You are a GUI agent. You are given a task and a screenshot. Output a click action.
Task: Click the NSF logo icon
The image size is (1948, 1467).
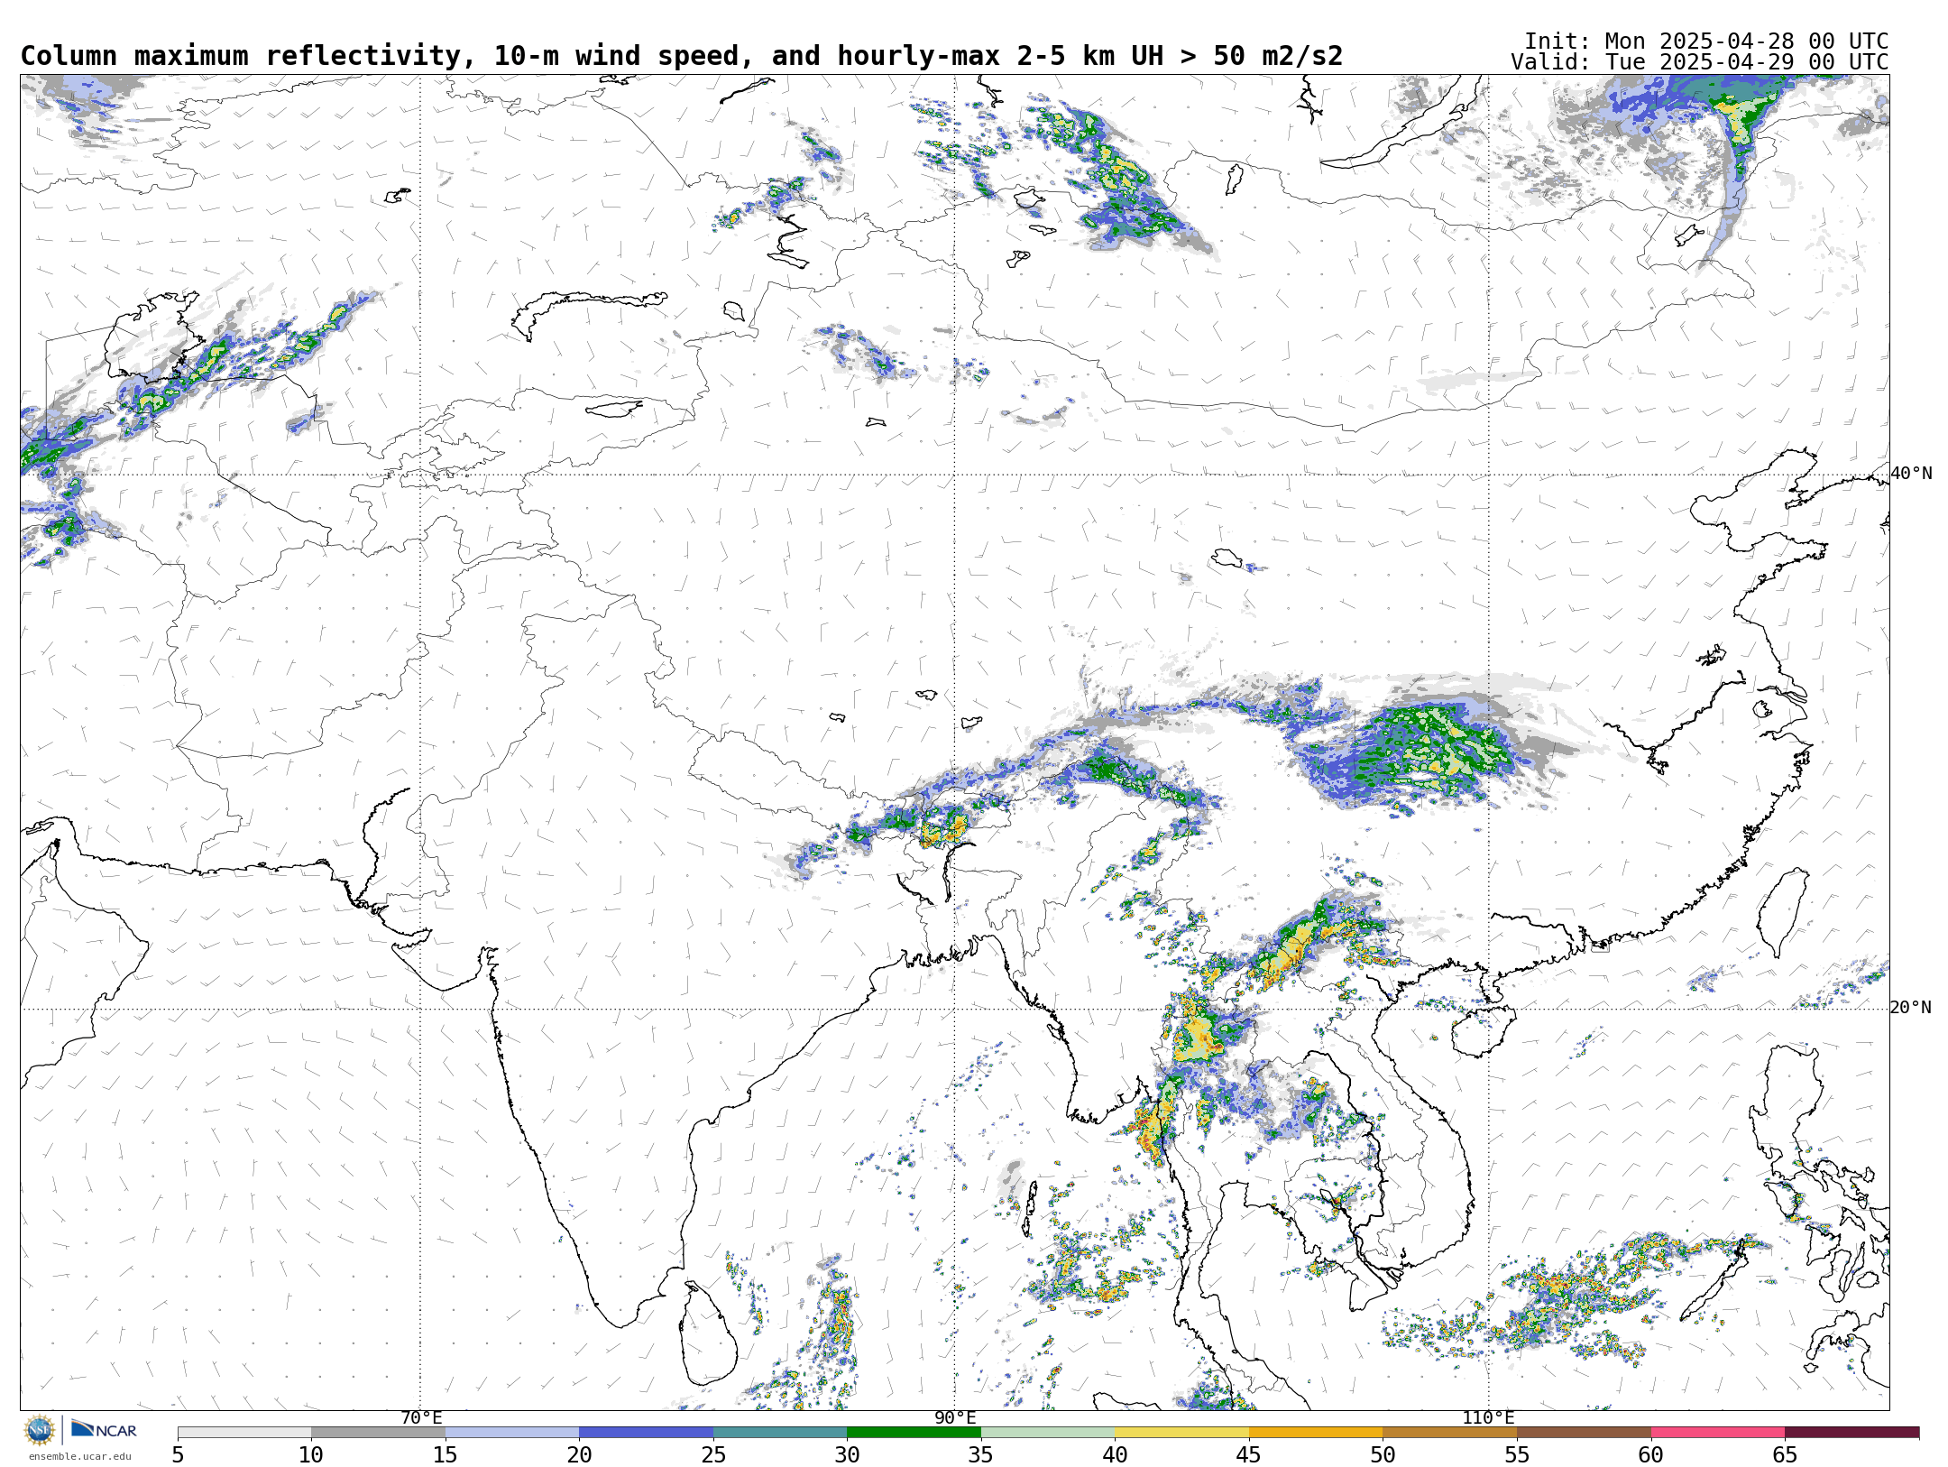coord(40,1430)
